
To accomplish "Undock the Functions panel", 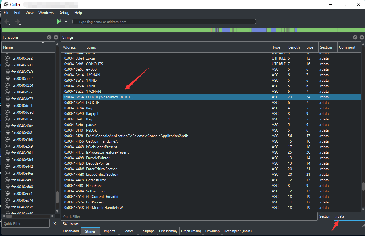I will tap(49, 37).
